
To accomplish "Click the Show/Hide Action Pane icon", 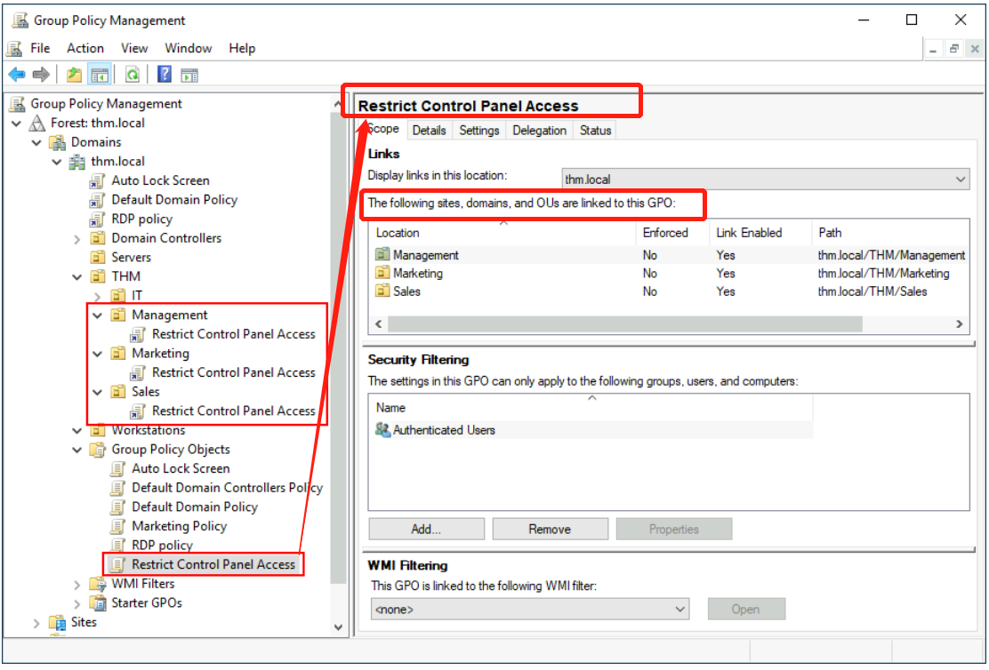I will click(189, 75).
